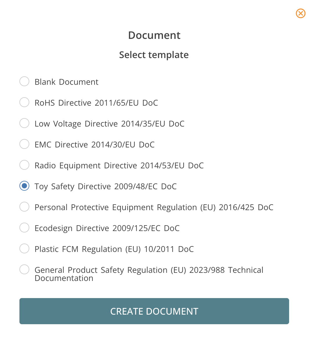Click the "Radio Equipment Directive 2014/53/EU DoC" text
Image resolution: width=312 pixels, height=339 pixels.
[x=119, y=166]
